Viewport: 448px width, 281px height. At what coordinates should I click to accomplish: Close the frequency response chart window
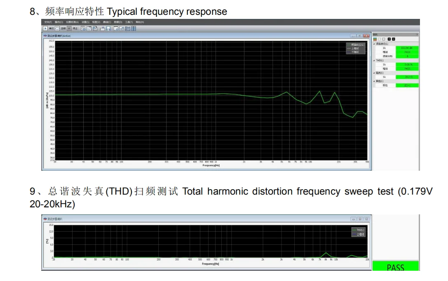point(366,36)
